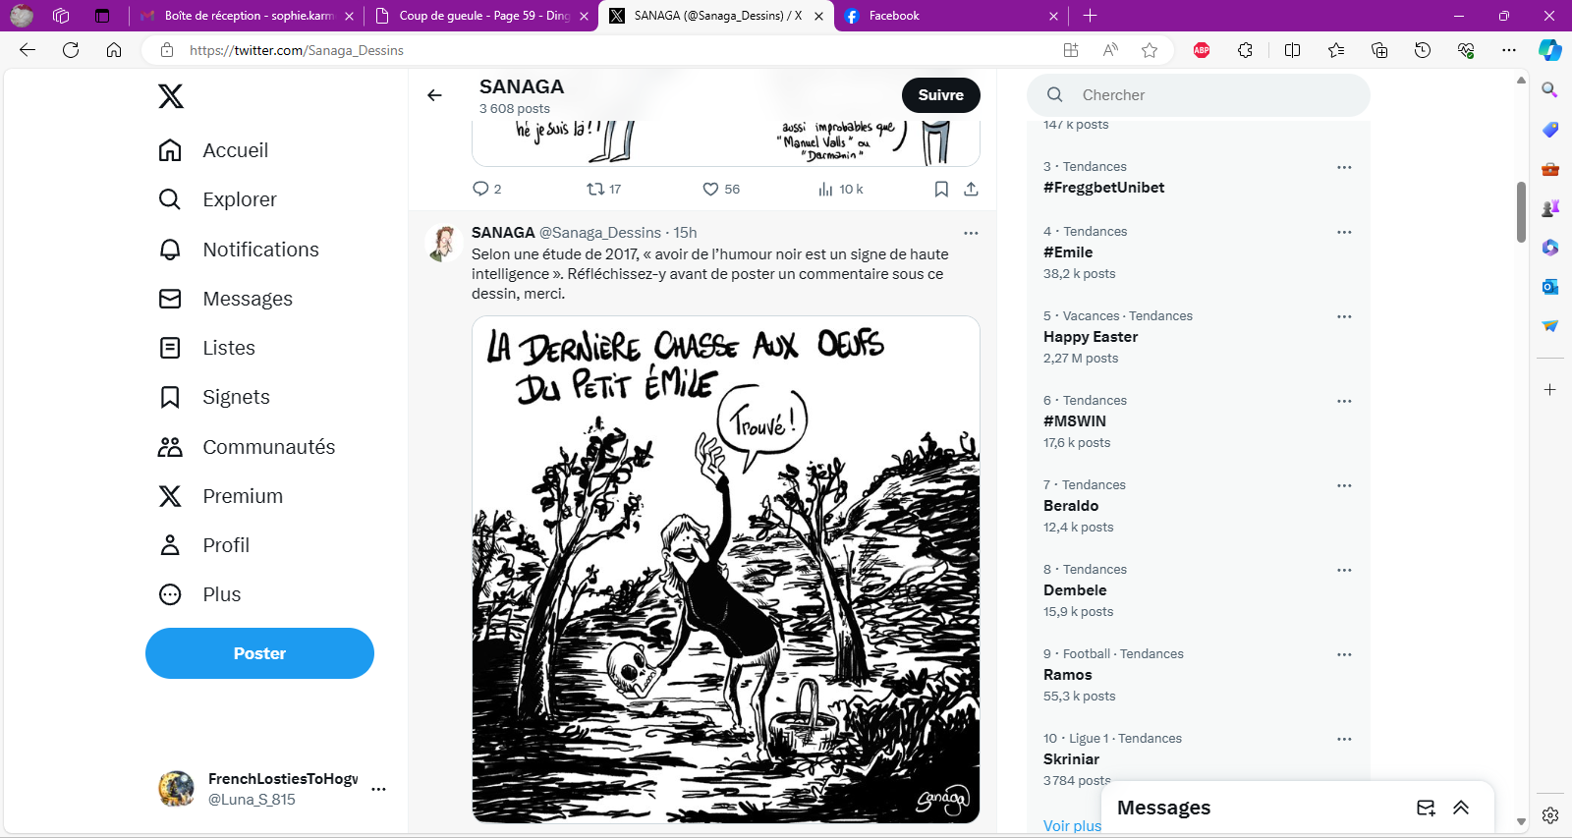Open a new browser tab
The height and width of the screenshot is (838, 1572).
click(x=1090, y=16)
